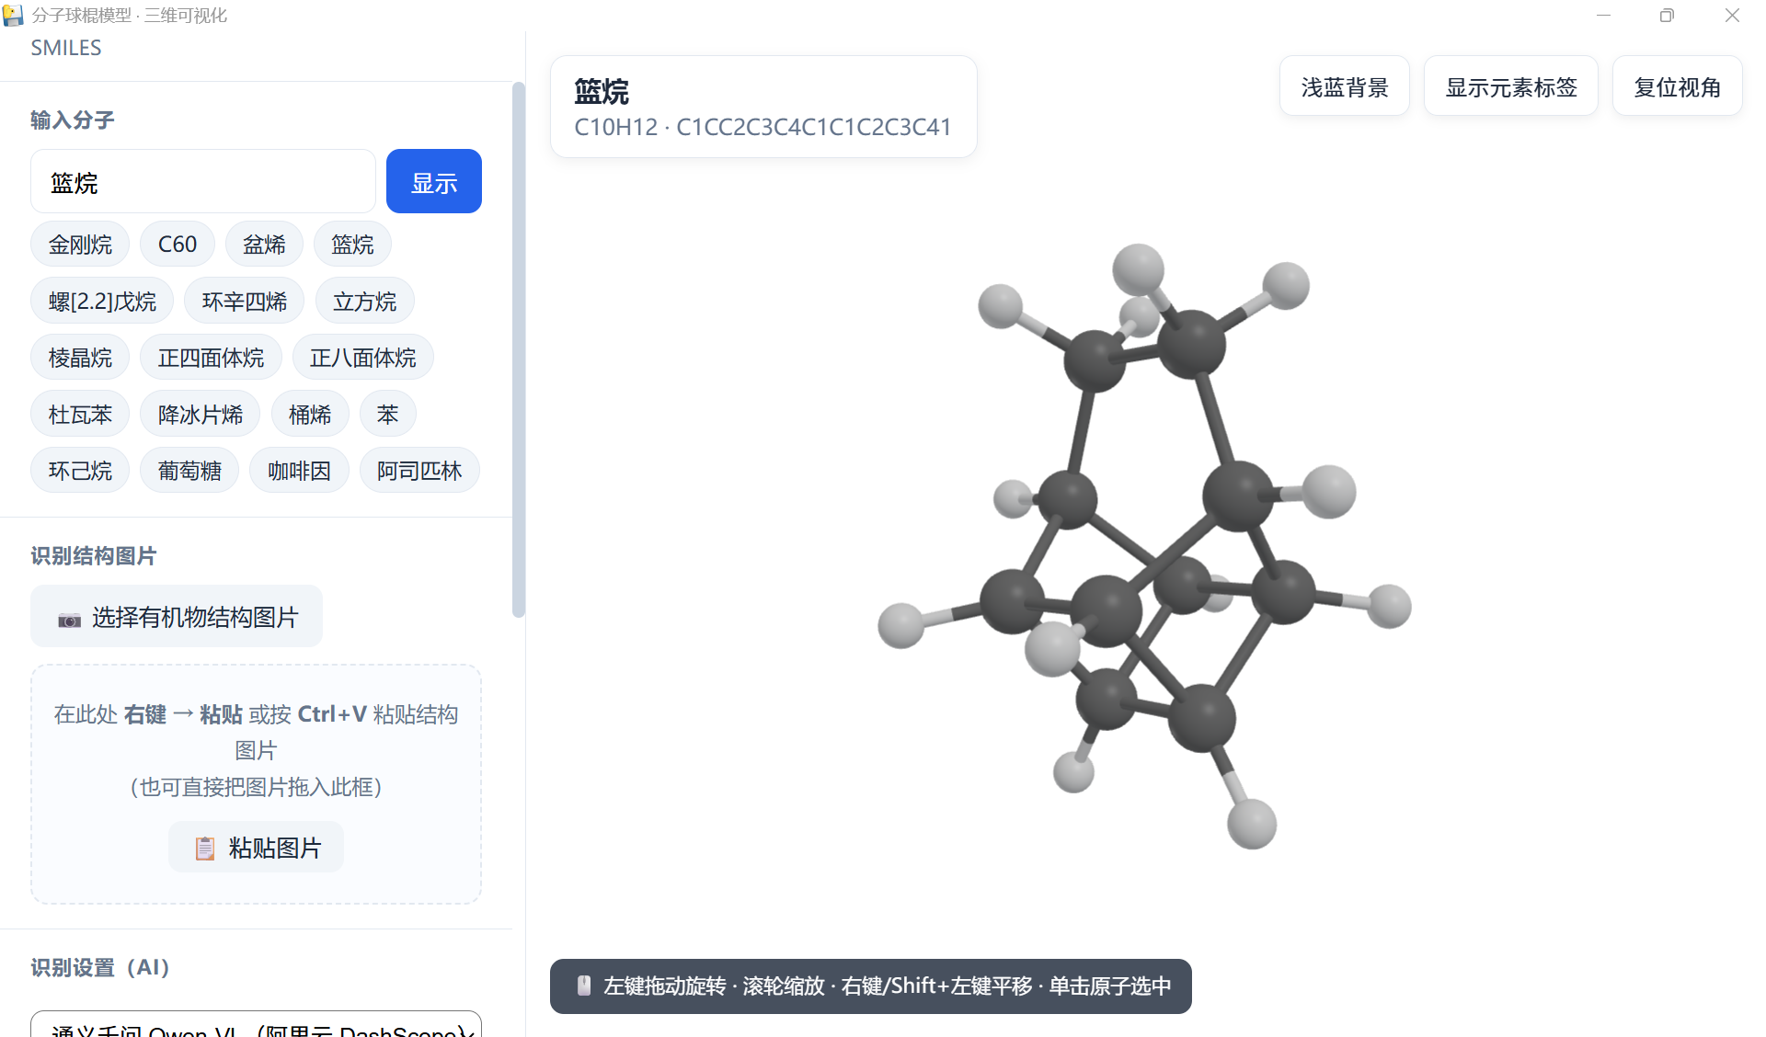This screenshot has width=1766, height=1037.
Task: Click the molecule name input field
Action: [203, 181]
